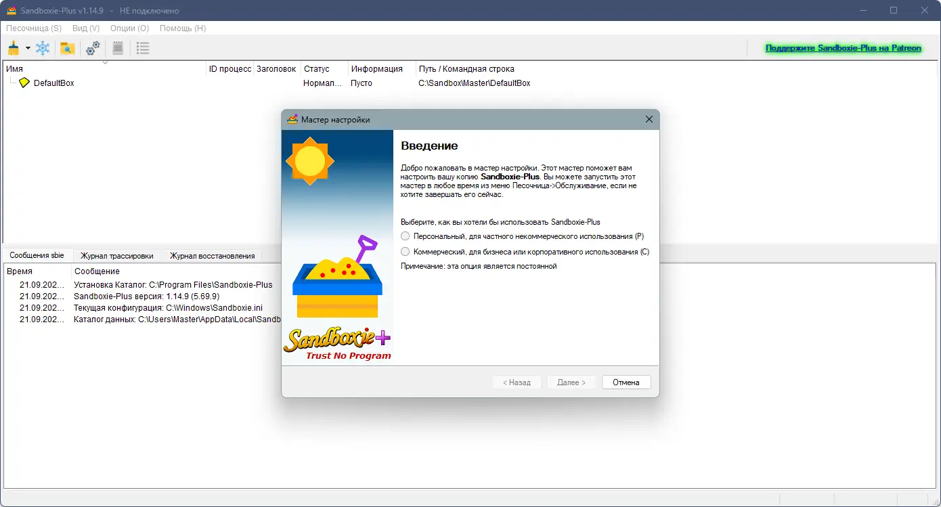
Task: Click the Время column header in messages
Action: [x=37, y=271]
